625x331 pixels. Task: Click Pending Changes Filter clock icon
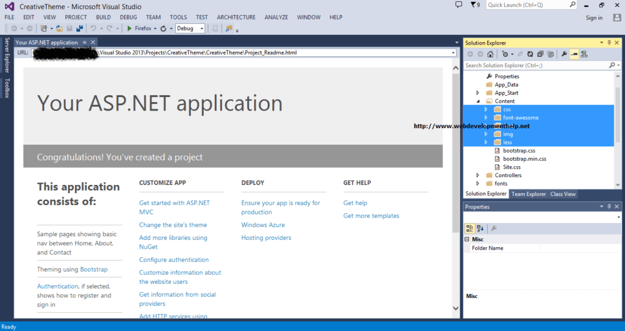click(505, 54)
